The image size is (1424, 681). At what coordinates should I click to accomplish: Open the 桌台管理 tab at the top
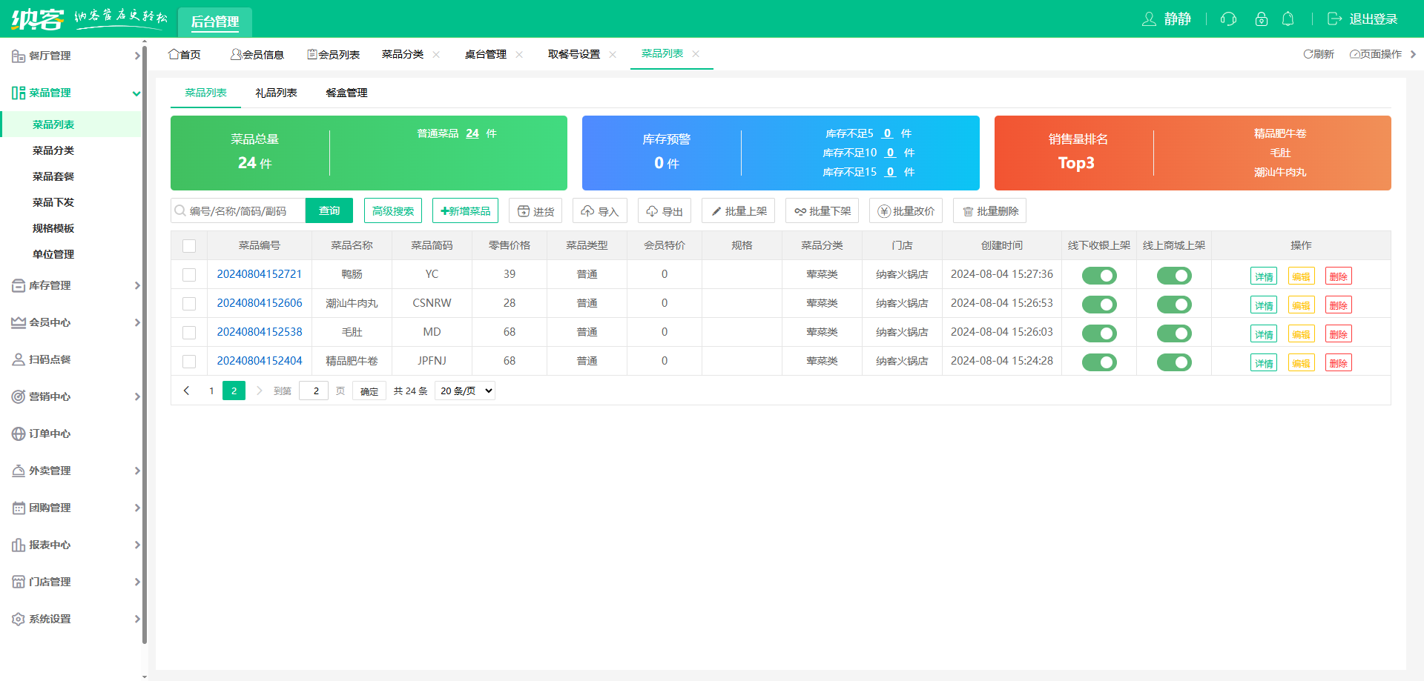486,53
